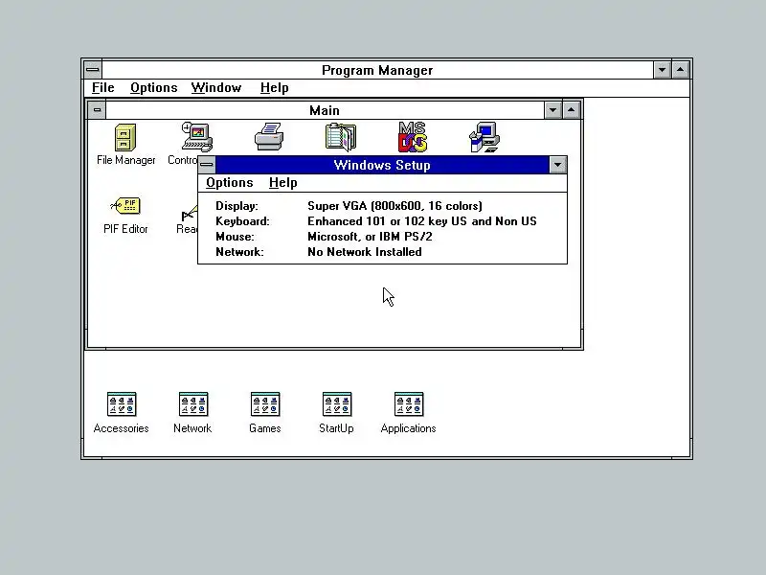Open the Main window control-menu box
This screenshot has height=575, width=766.
click(97, 110)
